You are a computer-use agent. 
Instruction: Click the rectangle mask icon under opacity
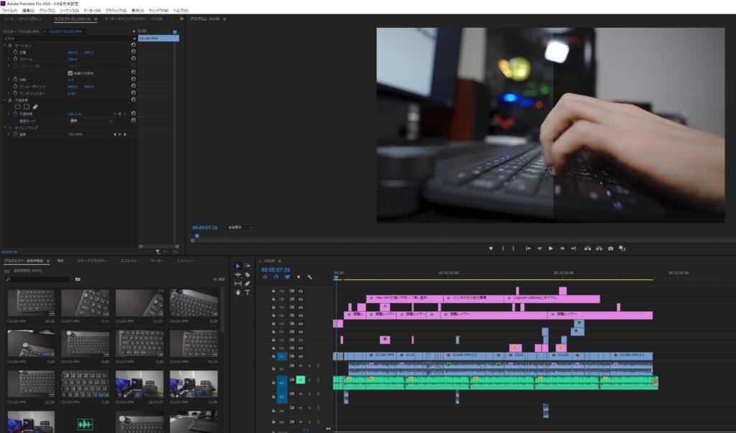(x=27, y=107)
